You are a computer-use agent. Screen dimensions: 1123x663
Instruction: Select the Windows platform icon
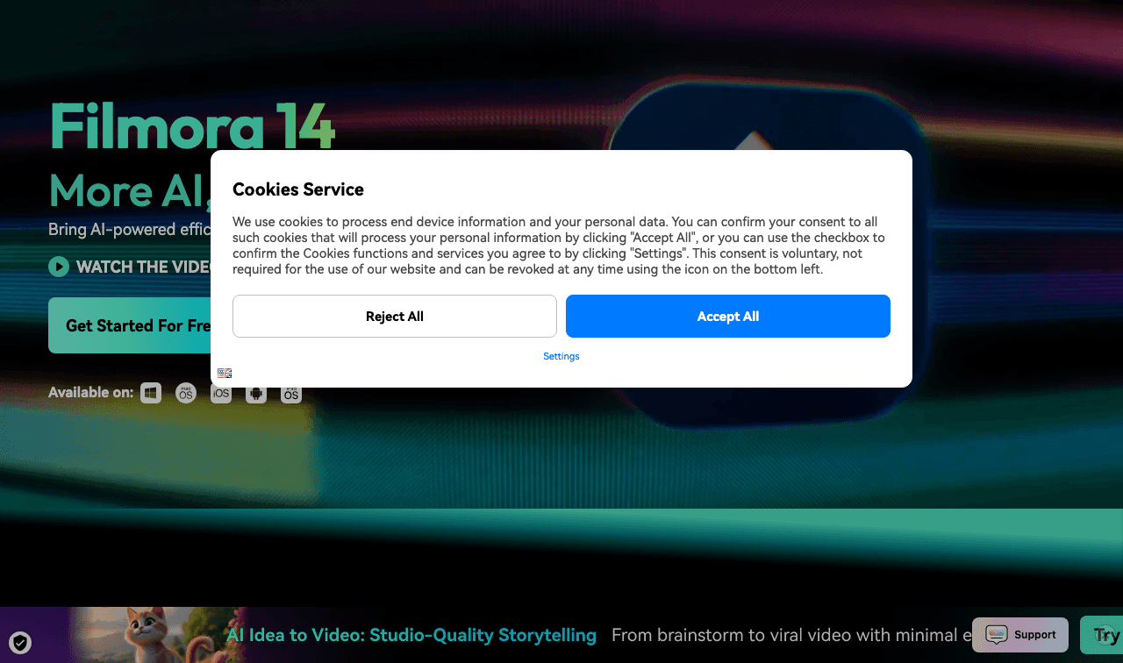pyautogui.click(x=150, y=392)
